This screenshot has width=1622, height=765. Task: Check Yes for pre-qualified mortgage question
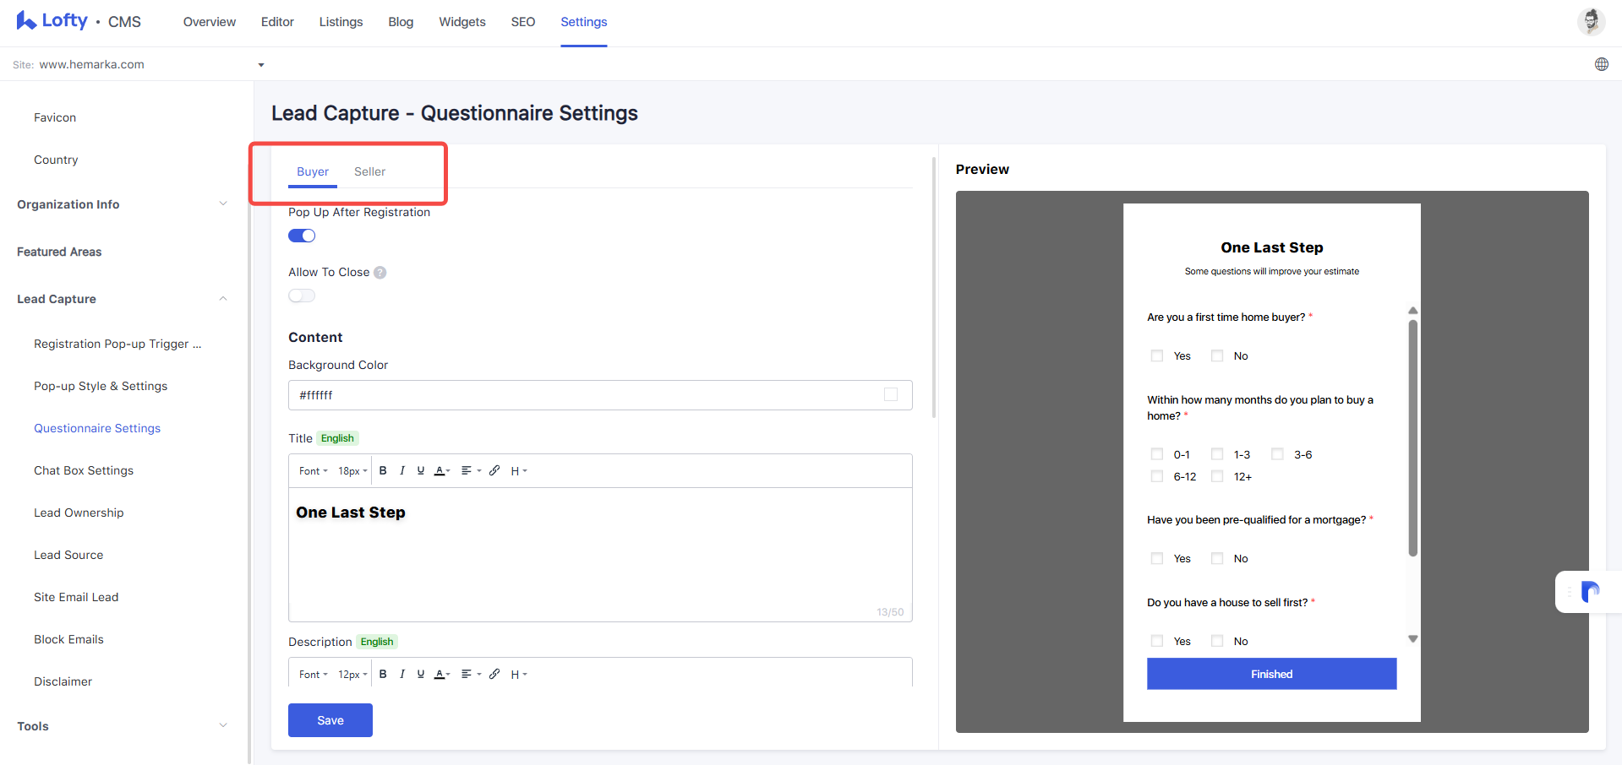coord(1157,558)
